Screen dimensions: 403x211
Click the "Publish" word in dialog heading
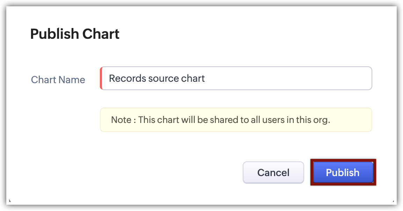[x=54, y=34]
